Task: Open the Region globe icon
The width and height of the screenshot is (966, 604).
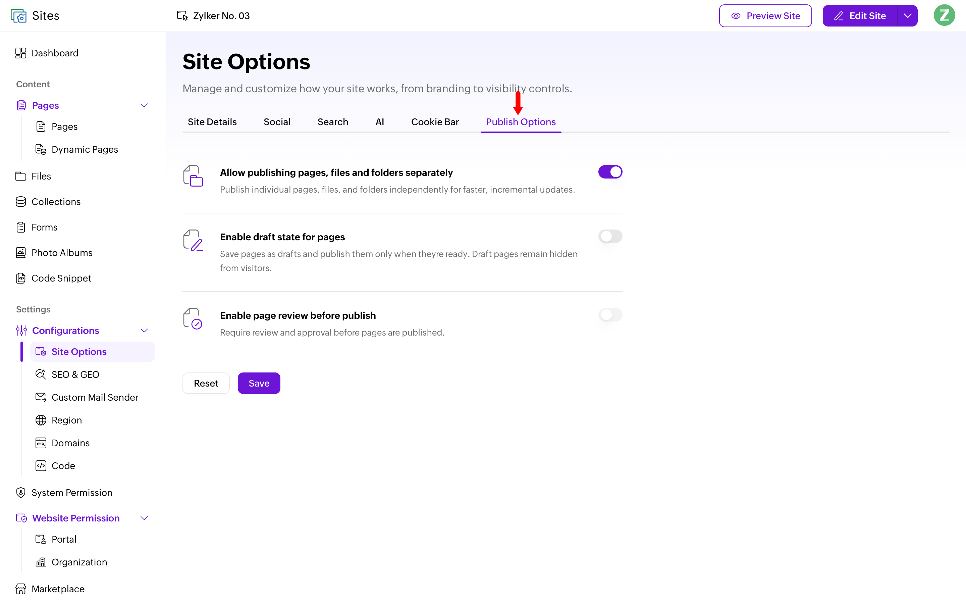Action: (x=41, y=420)
